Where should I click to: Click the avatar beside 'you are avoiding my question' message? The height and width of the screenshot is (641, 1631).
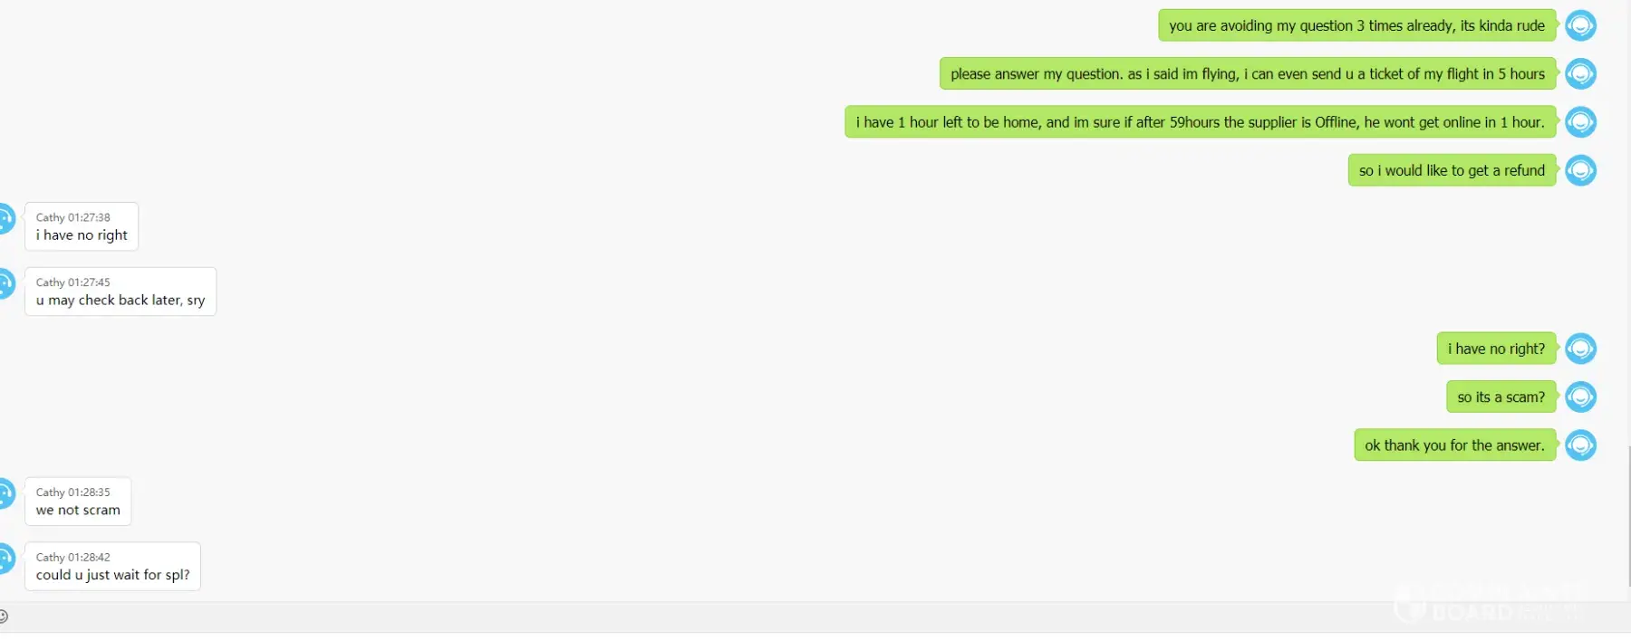[x=1580, y=25]
